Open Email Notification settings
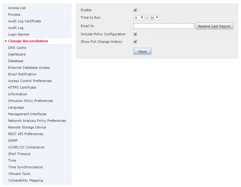This screenshot has width=241, height=187. [x=22, y=74]
